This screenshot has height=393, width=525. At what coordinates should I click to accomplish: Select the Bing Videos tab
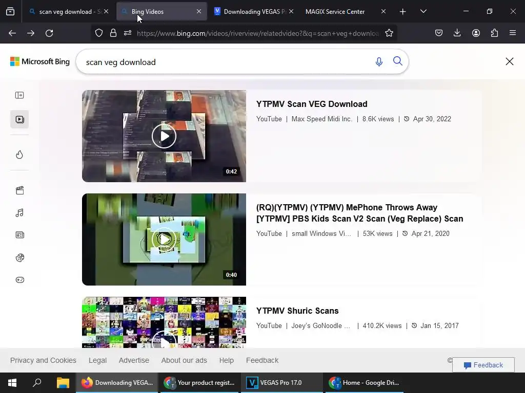(161, 12)
